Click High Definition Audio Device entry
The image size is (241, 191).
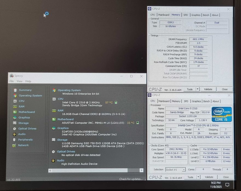tap(79, 164)
